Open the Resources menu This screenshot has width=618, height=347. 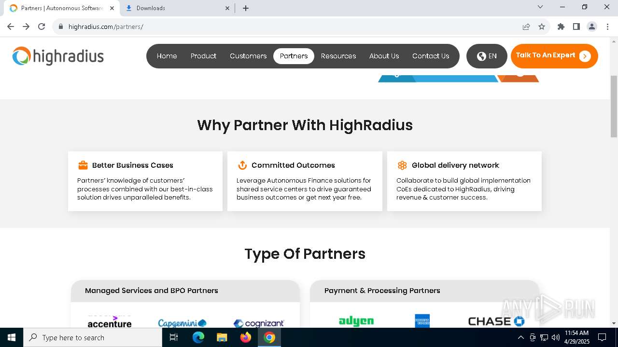pos(338,56)
